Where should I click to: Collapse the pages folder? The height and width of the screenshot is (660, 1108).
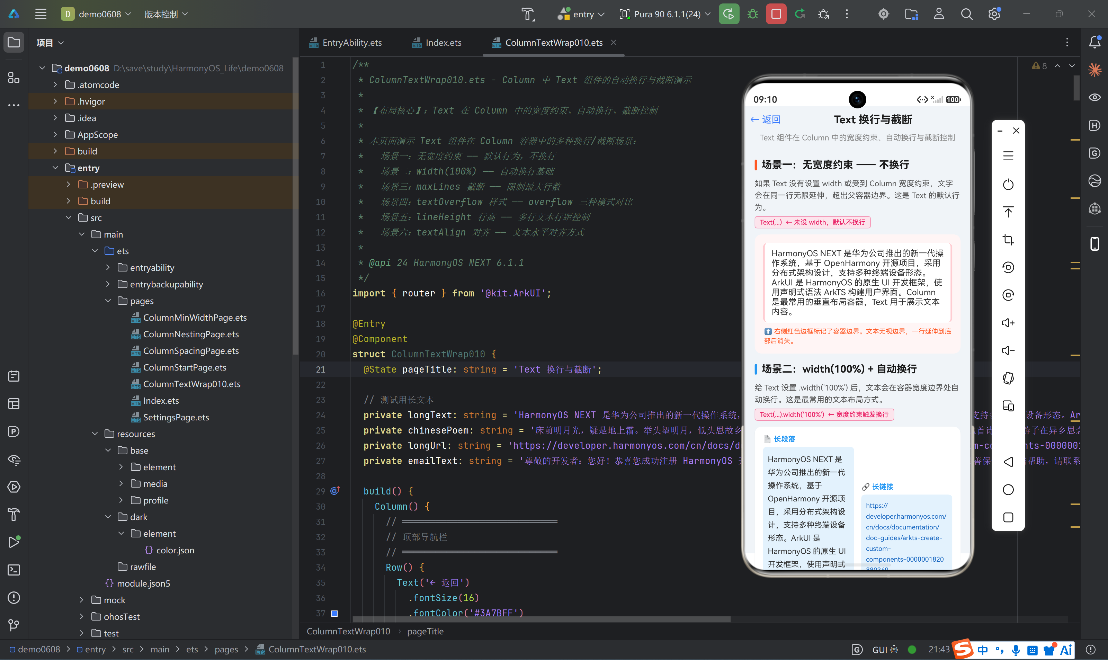coord(108,301)
